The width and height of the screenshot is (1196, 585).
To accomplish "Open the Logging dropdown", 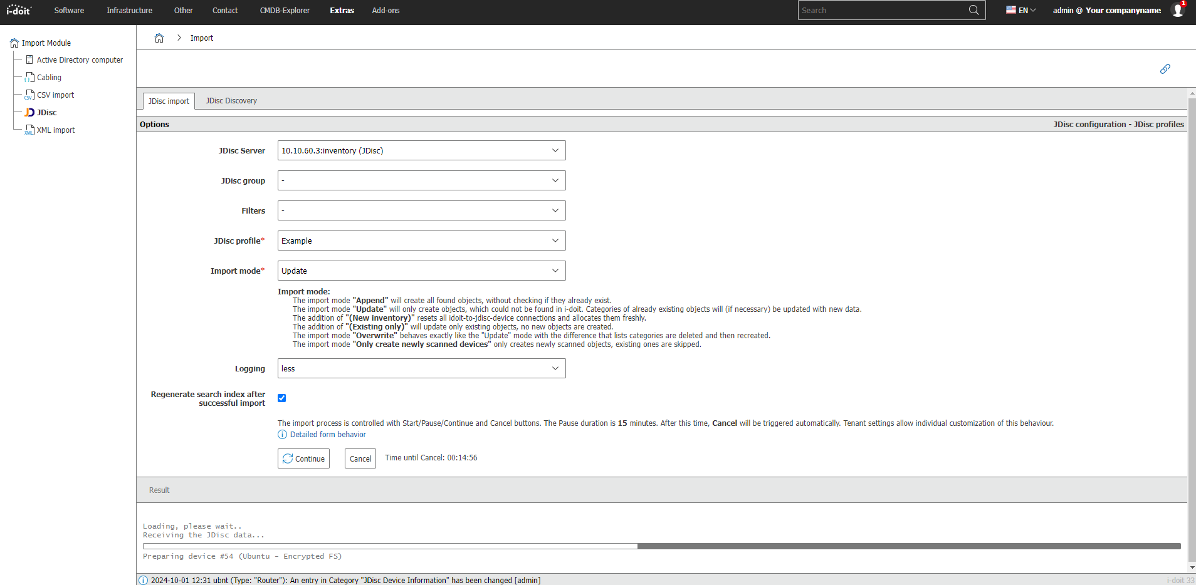I will tap(422, 368).
